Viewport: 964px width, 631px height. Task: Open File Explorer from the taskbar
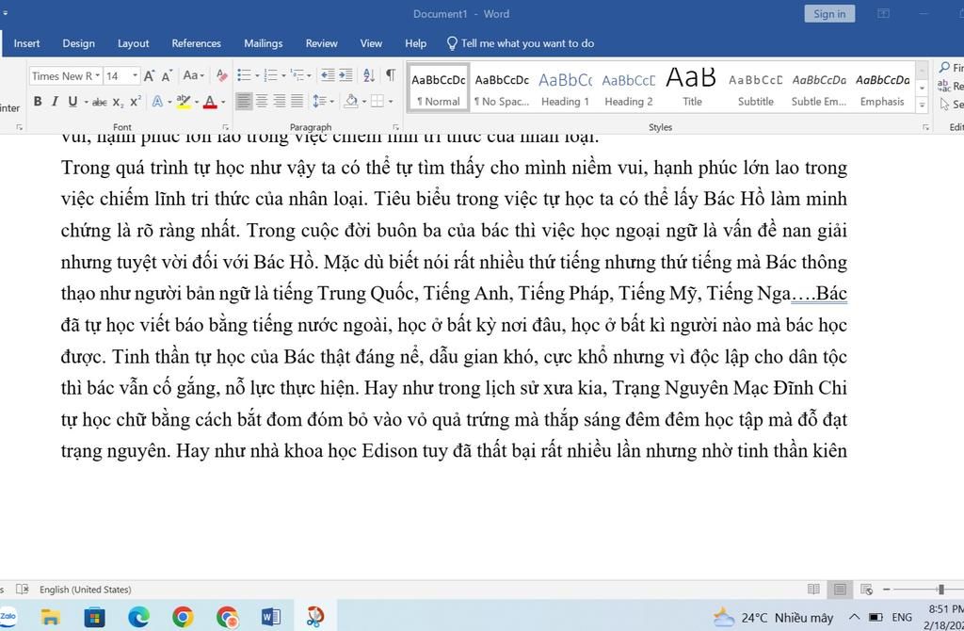pos(51,616)
